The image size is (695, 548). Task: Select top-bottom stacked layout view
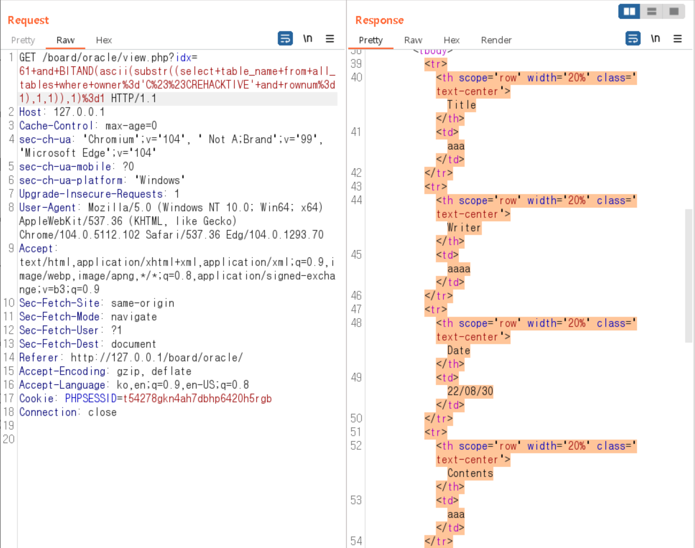click(x=651, y=11)
